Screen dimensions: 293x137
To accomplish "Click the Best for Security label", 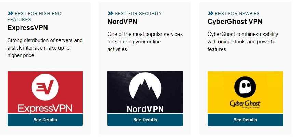I will [138, 13].
